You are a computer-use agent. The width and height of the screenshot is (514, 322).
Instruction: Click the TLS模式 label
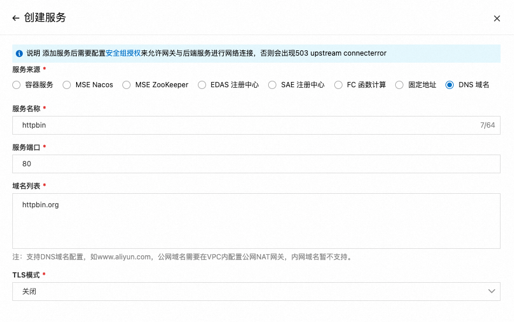click(x=26, y=275)
